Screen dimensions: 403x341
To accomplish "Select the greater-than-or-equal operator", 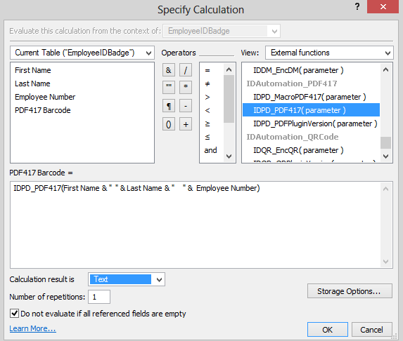I will coord(207,123).
